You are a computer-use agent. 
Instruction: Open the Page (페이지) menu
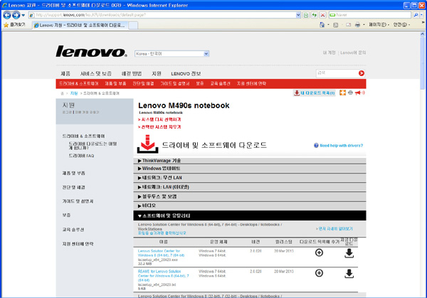379,25
